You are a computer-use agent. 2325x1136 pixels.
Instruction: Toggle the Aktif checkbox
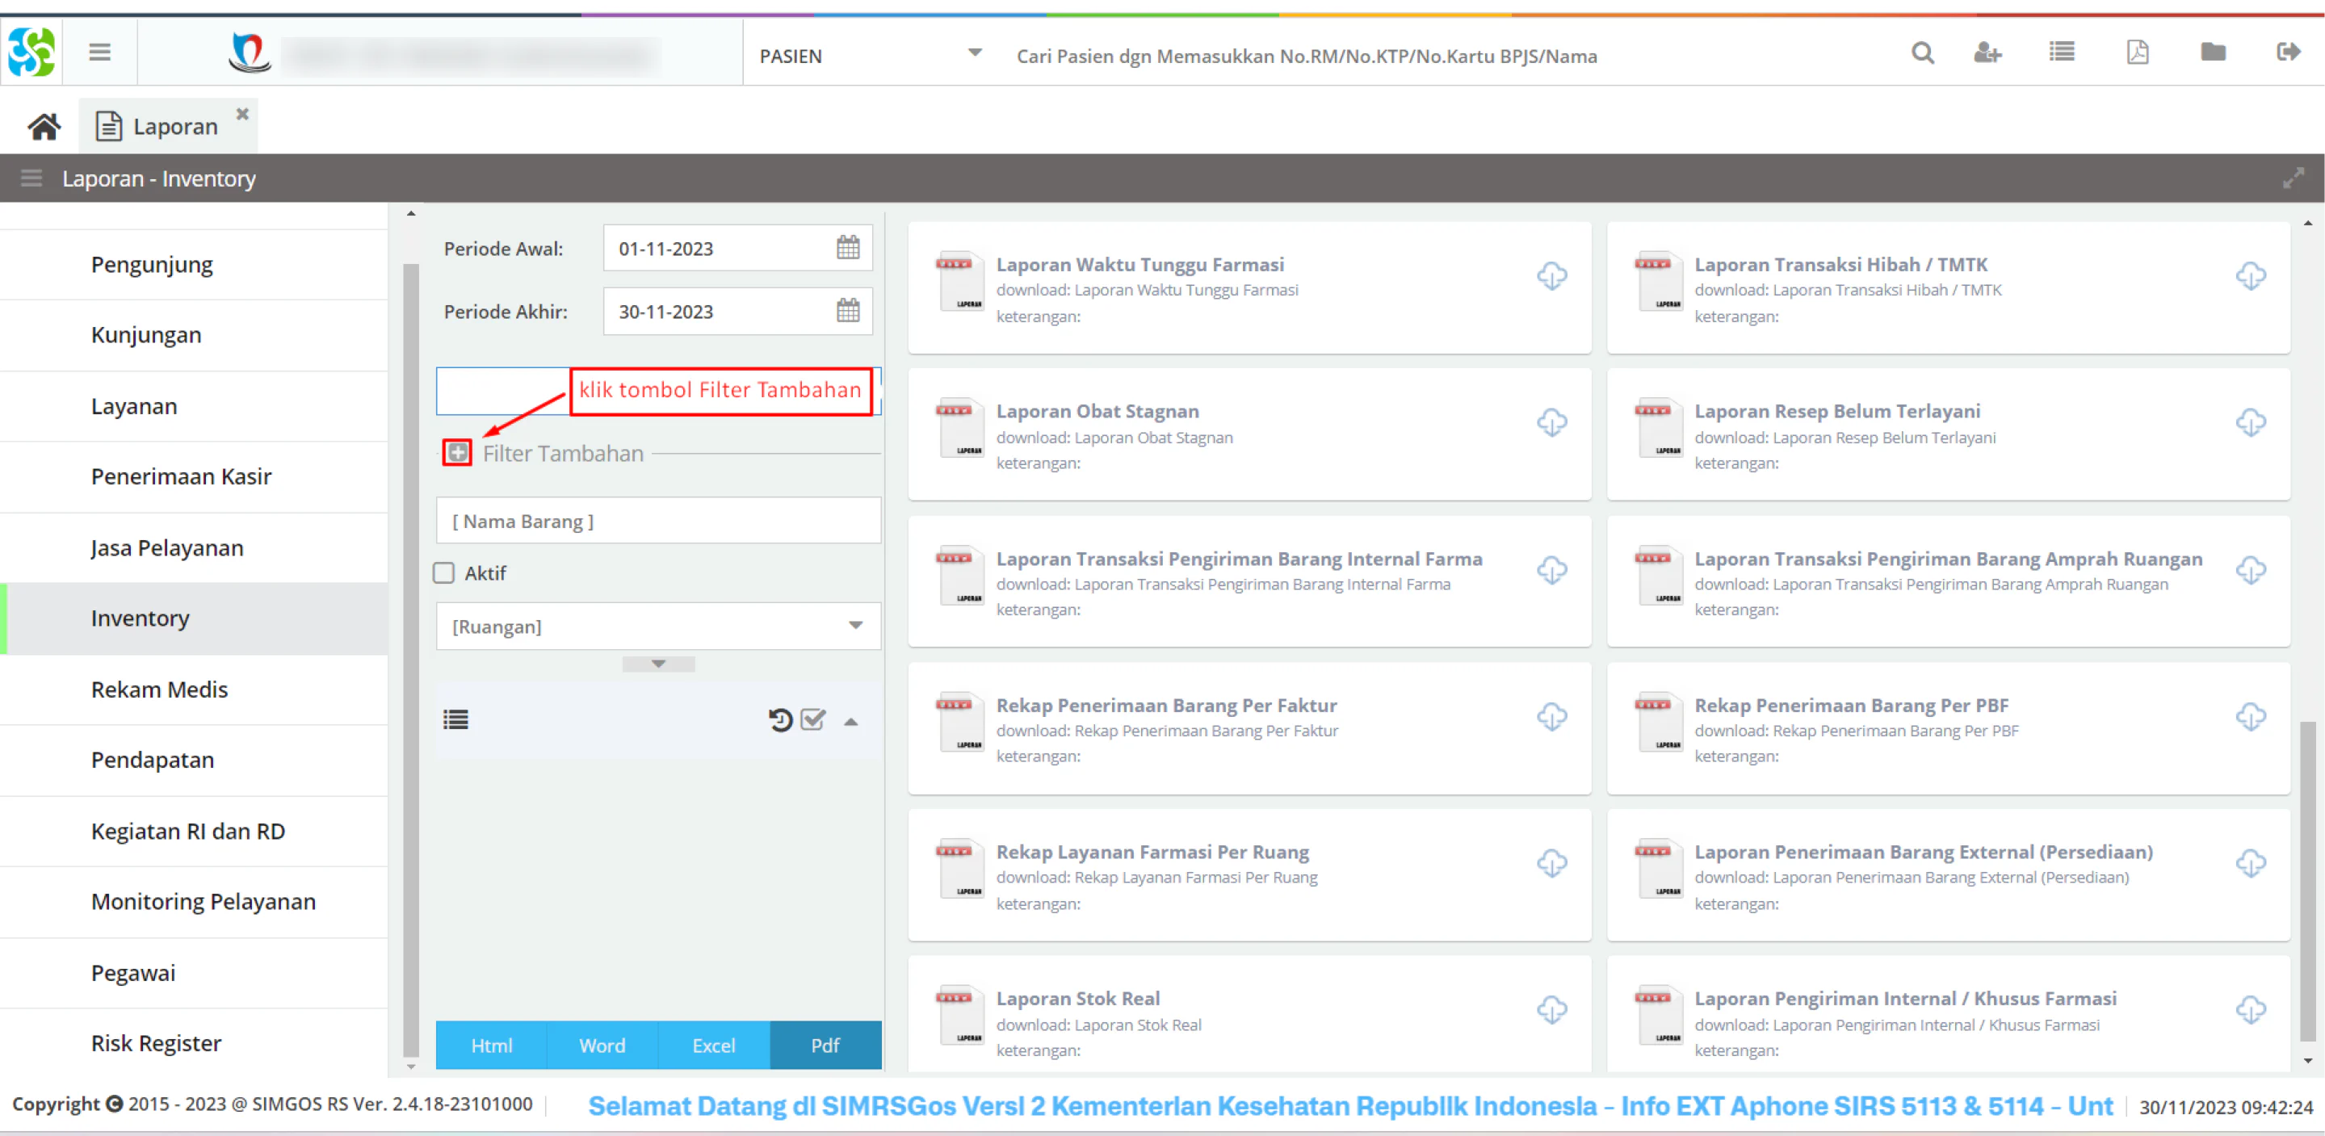[x=444, y=573]
